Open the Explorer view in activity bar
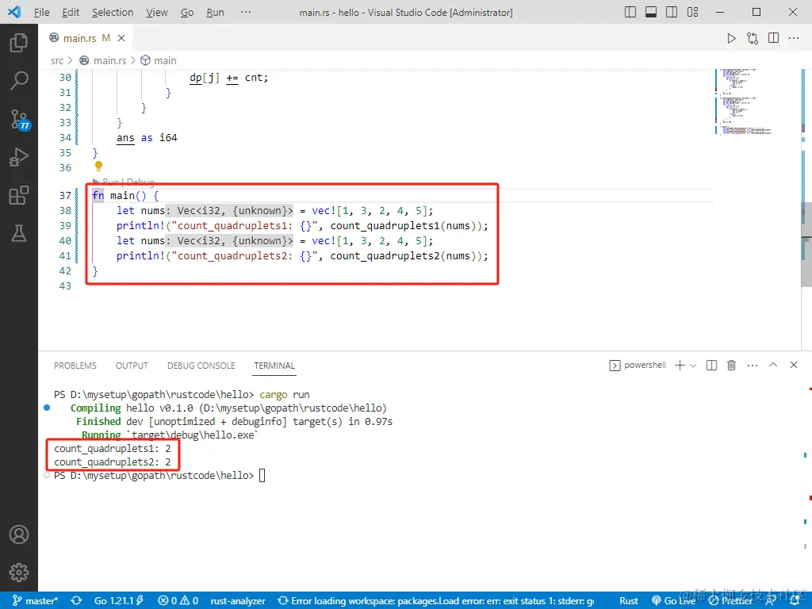The image size is (812, 609). pyautogui.click(x=19, y=43)
